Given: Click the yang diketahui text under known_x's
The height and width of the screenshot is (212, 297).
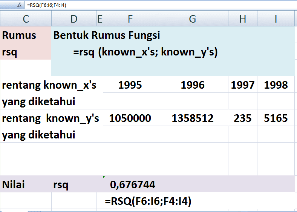Looking at the screenshot, I should coord(39,101).
